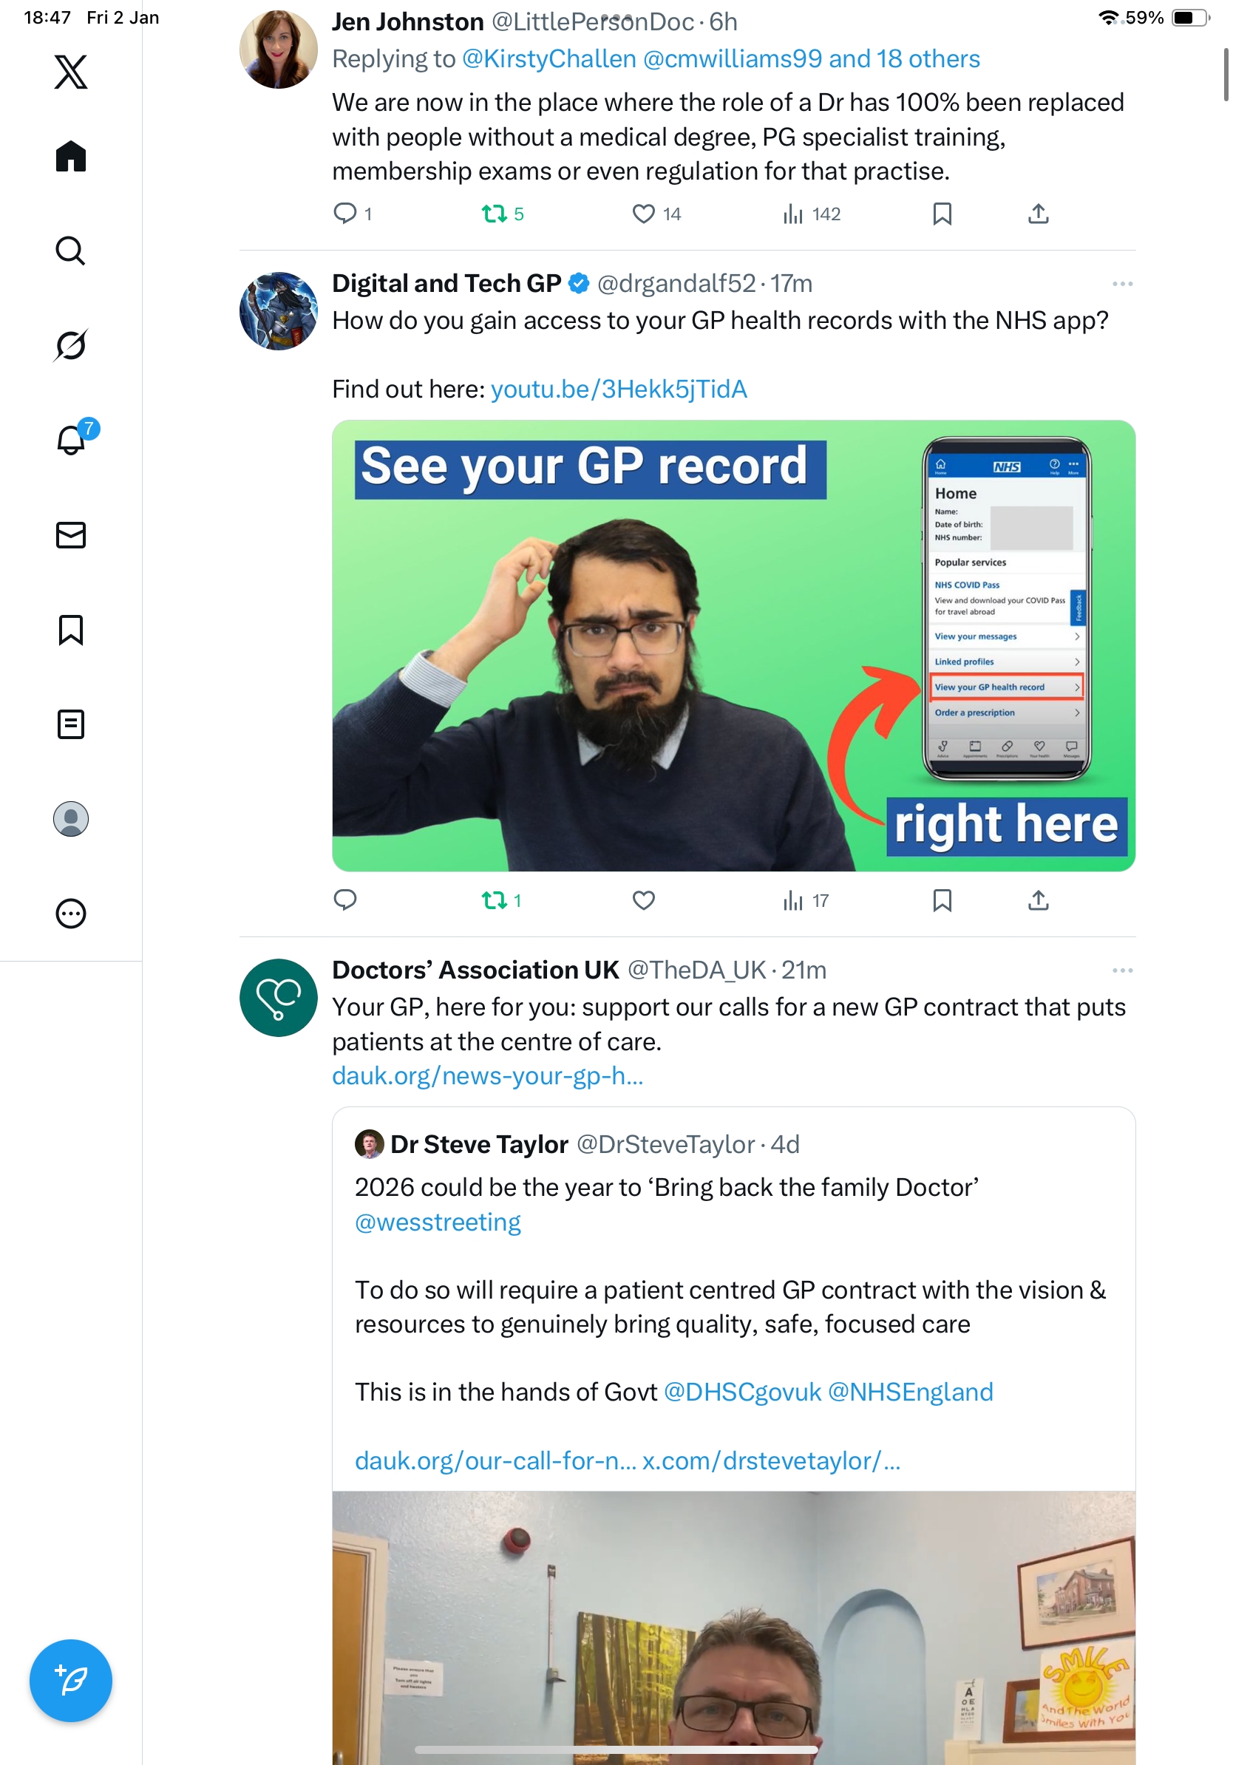Expand the More circle menu in sidebar
The height and width of the screenshot is (1765, 1233).
(x=71, y=914)
